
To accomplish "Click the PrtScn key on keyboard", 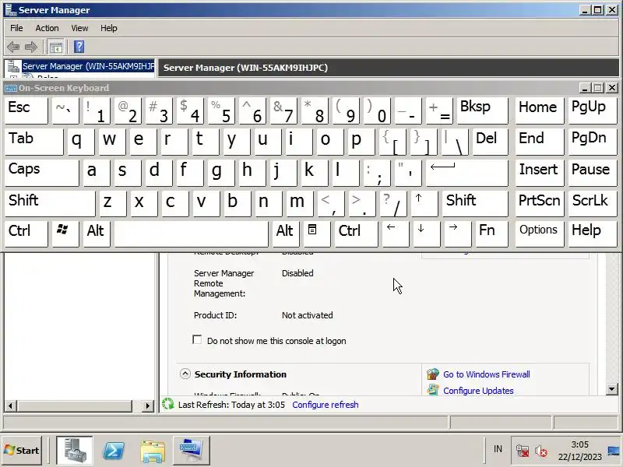I will point(539,204).
